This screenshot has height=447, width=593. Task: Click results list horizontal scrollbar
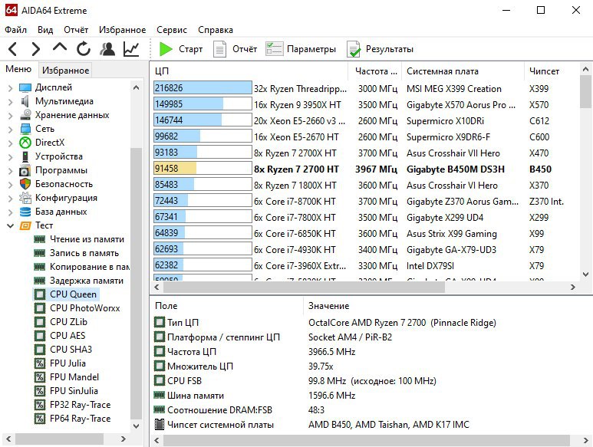click(x=305, y=288)
